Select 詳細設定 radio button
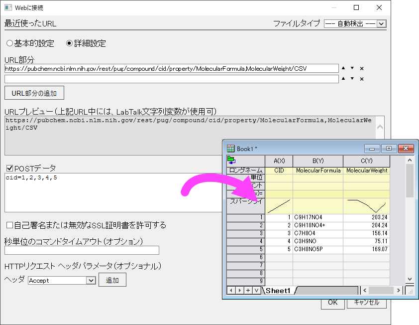This screenshot has width=419, height=325. tap(70, 43)
